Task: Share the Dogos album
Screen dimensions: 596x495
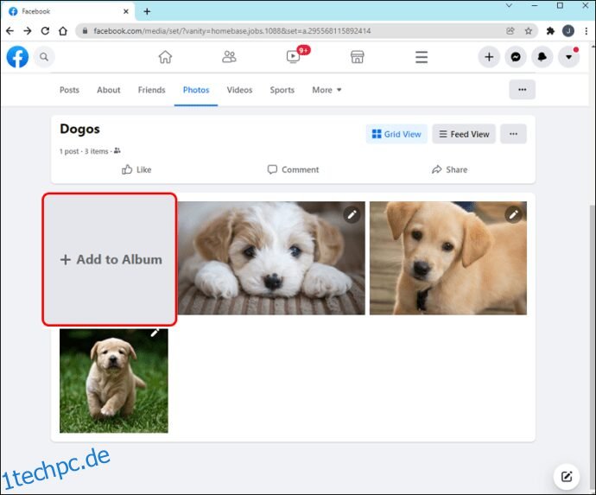Action: (449, 169)
